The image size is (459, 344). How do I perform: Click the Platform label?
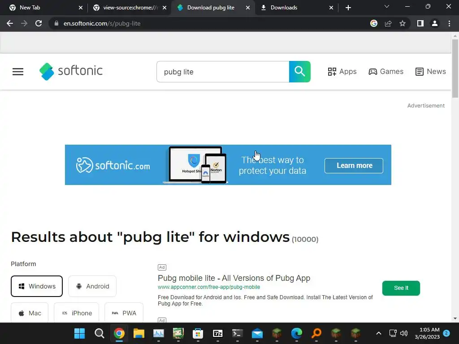(x=23, y=264)
